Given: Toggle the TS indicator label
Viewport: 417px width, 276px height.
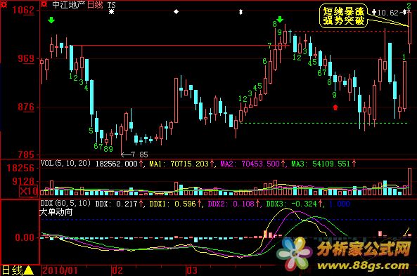Looking at the screenshot, I should pyautogui.click(x=112, y=5).
